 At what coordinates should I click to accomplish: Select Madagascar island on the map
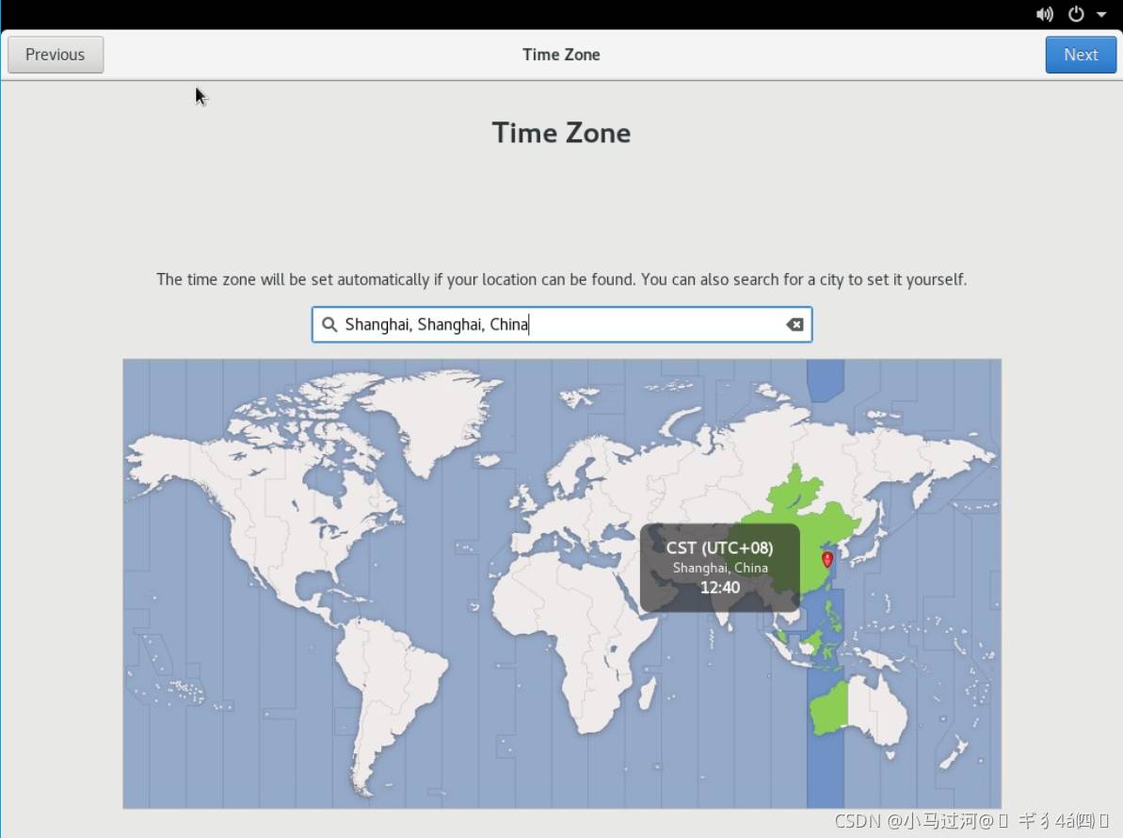pos(648,694)
